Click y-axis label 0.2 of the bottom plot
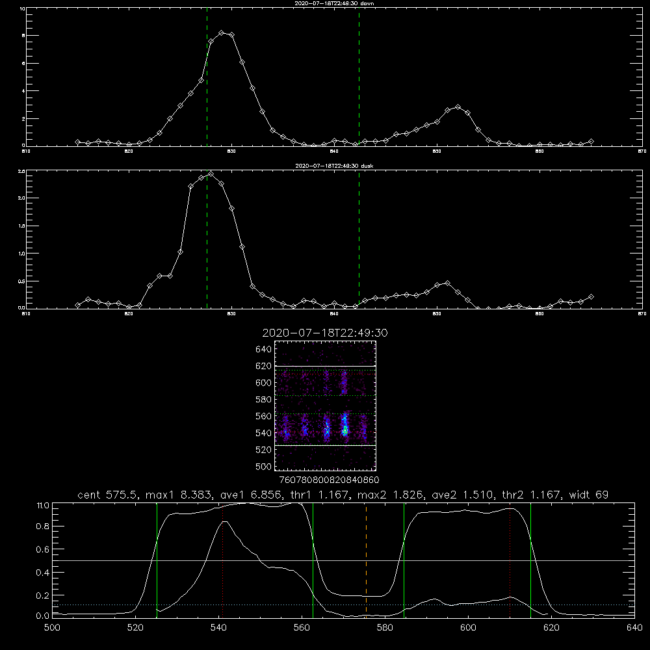 43,595
